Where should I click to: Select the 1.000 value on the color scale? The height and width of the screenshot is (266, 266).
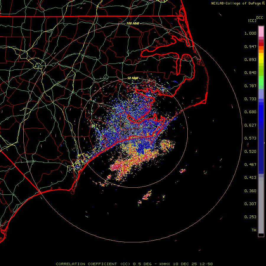coord(250,33)
